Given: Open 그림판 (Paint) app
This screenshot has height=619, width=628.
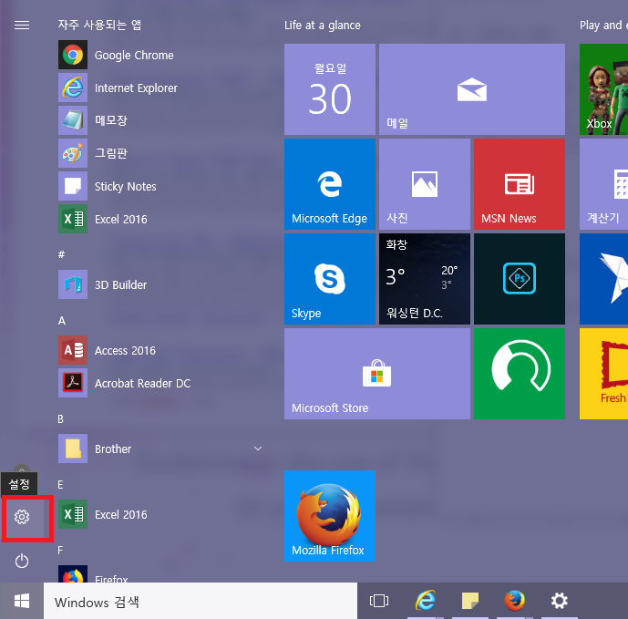Looking at the screenshot, I should pos(160,153).
